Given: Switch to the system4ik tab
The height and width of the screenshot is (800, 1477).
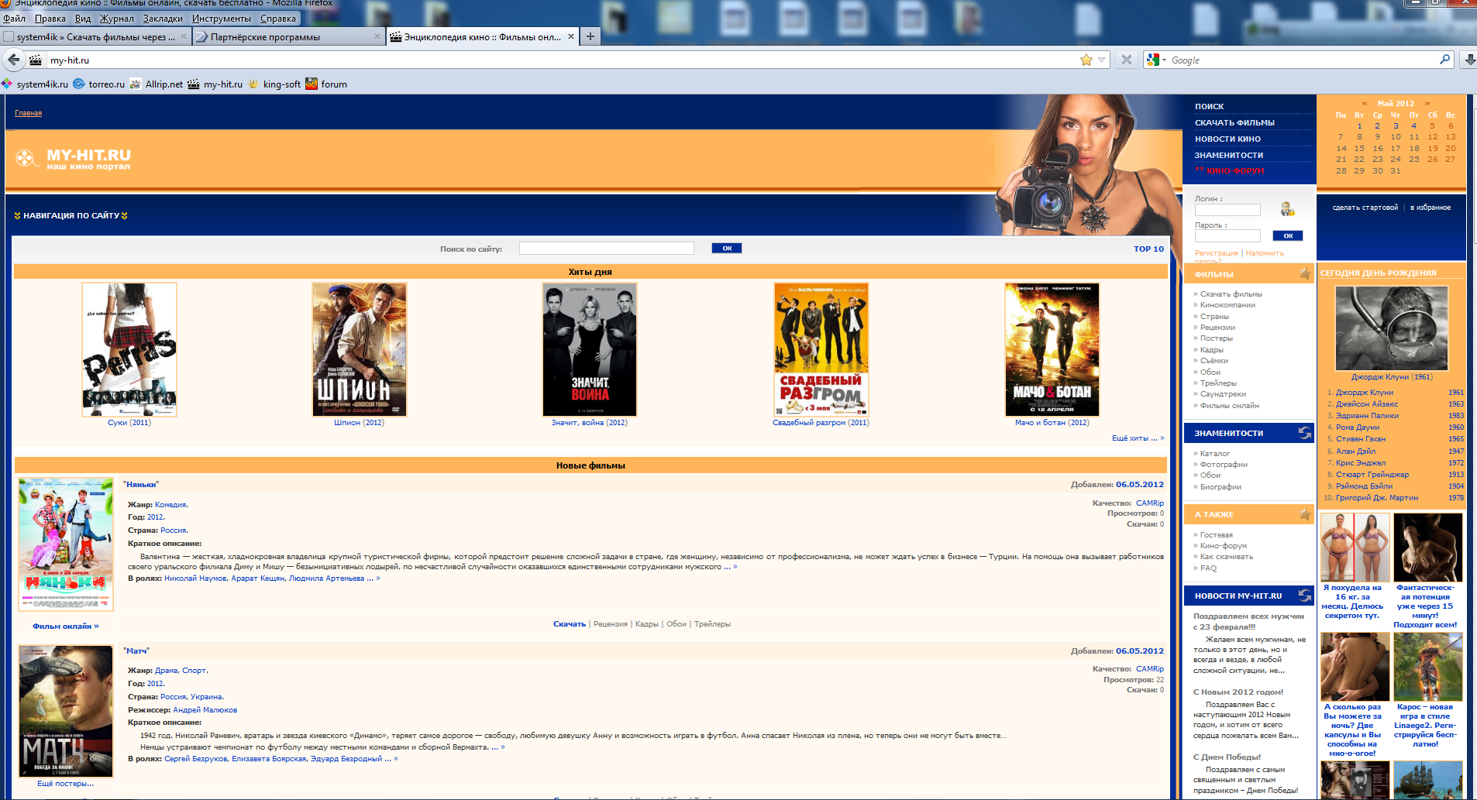Looking at the screenshot, I should pos(95,36).
